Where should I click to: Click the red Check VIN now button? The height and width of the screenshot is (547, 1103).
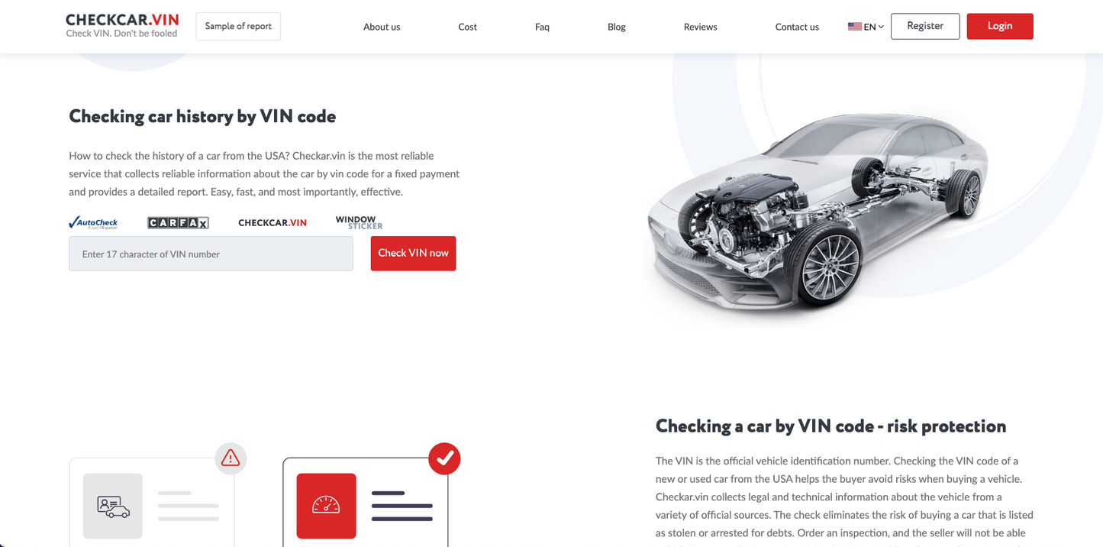pos(413,253)
